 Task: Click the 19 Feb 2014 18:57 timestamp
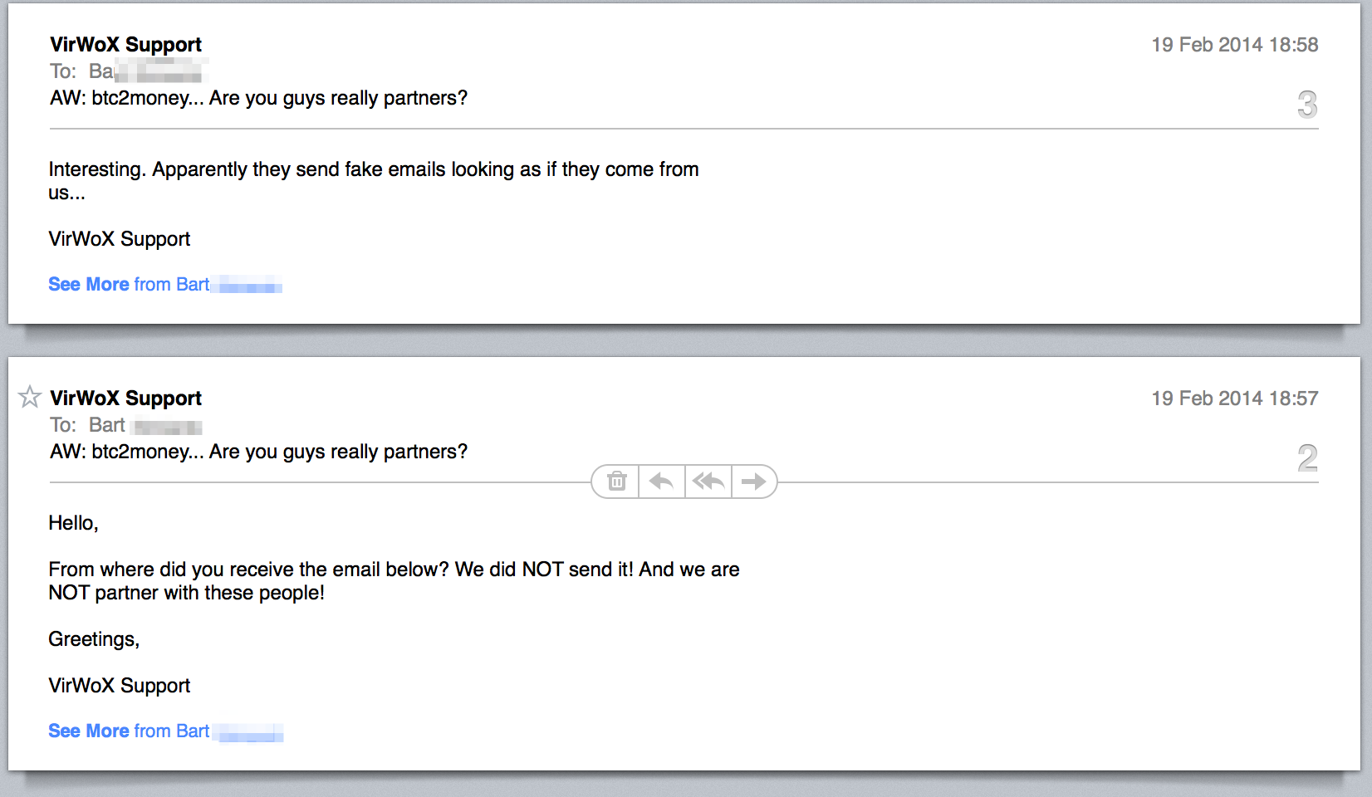pyautogui.click(x=1234, y=398)
